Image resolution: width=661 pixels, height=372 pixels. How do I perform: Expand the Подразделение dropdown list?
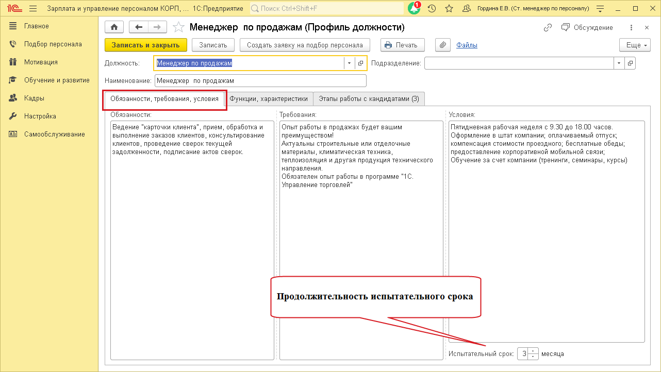click(619, 63)
